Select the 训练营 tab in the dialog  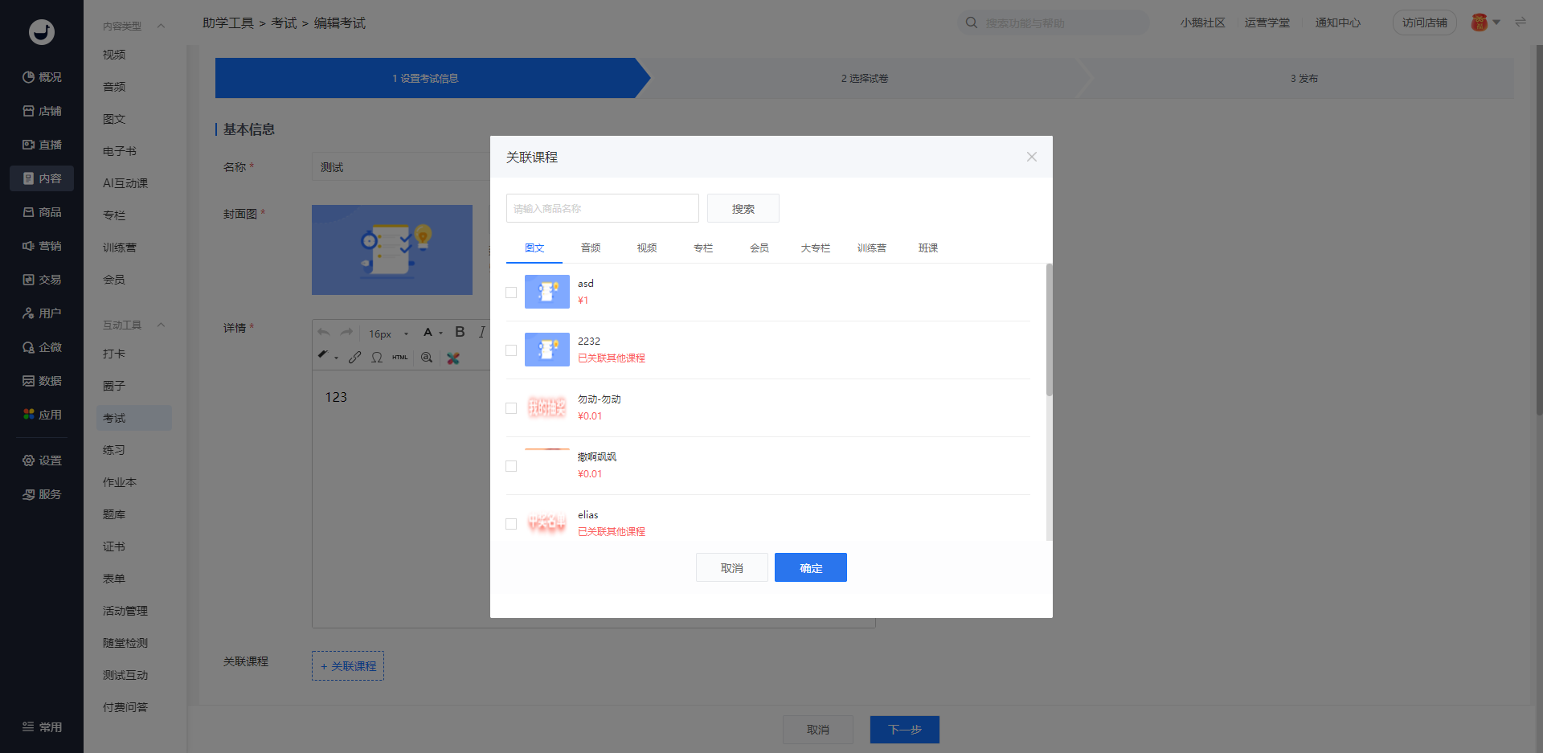click(871, 248)
